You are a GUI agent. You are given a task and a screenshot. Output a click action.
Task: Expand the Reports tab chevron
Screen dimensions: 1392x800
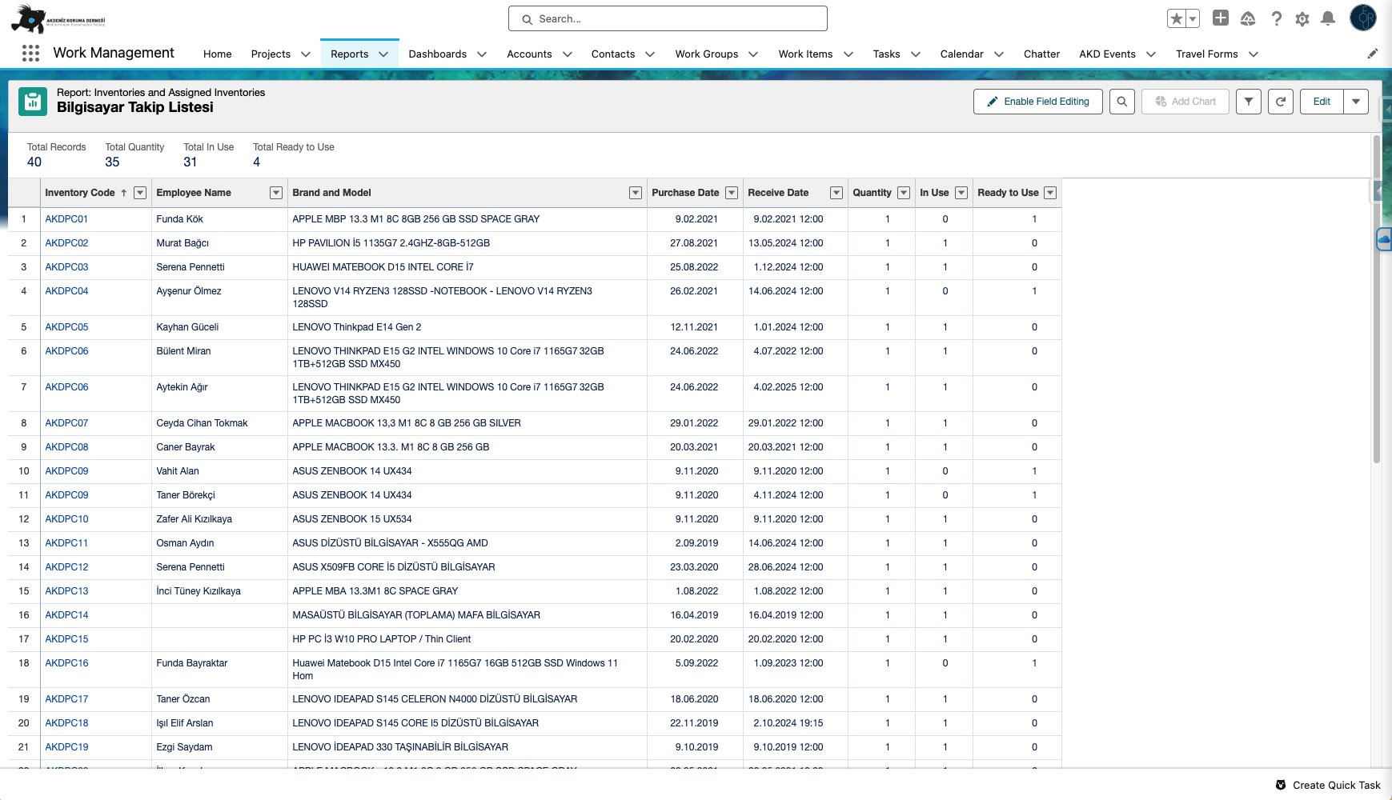point(383,54)
